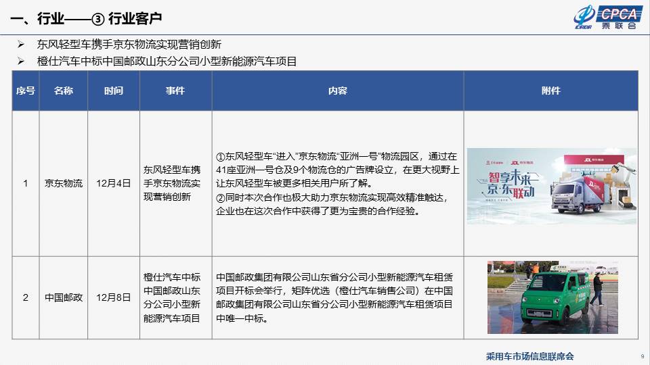The height and width of the screenshot is (365, 650).
Task: Open the 智享未来 京东联动 attachment image
Action: coord(552,187)
